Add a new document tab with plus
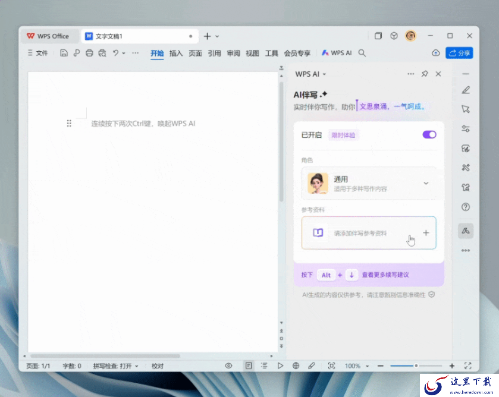499x397 pixels. tap(207, 36)
